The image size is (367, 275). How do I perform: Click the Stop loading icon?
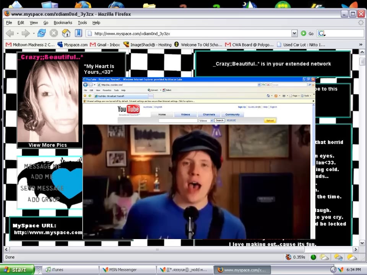coord(53,33)
